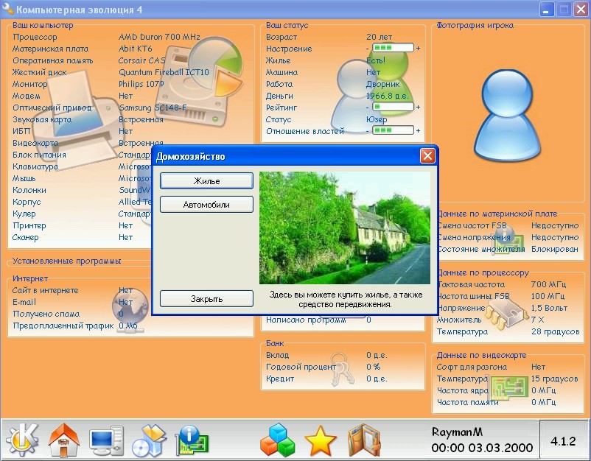
Task: Click the date 00:00 03.03.2000
Action: 482,448
